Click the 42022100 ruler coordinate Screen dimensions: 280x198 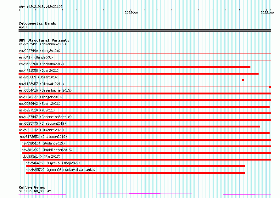266,13
